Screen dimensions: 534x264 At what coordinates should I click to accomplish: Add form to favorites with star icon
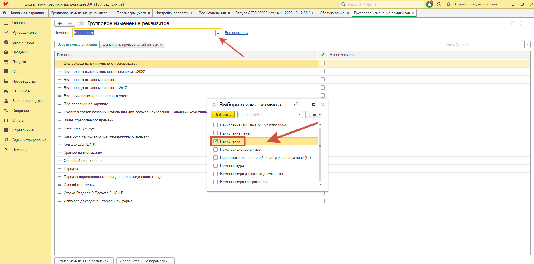[81, 23]
